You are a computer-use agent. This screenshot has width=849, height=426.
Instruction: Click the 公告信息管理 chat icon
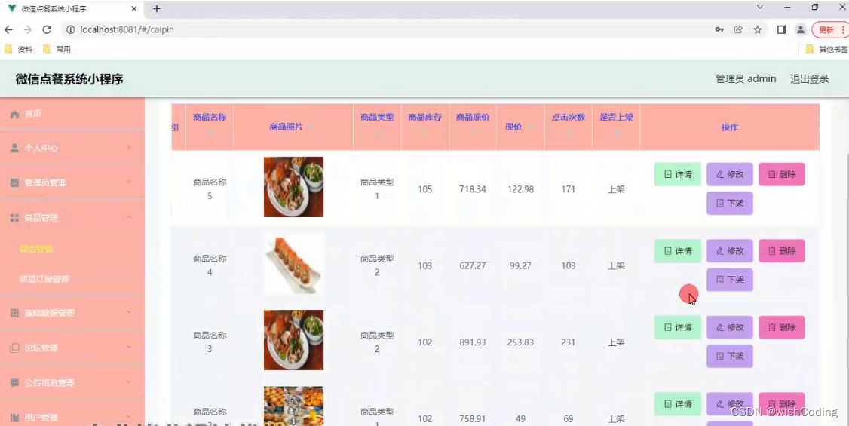pos(14,383)
